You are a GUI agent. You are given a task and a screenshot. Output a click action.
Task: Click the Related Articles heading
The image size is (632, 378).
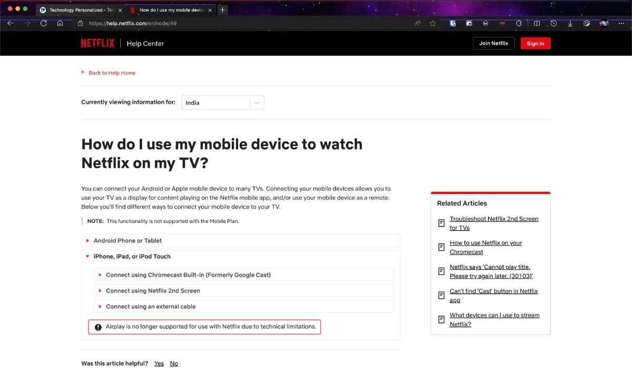click(462, 203)
